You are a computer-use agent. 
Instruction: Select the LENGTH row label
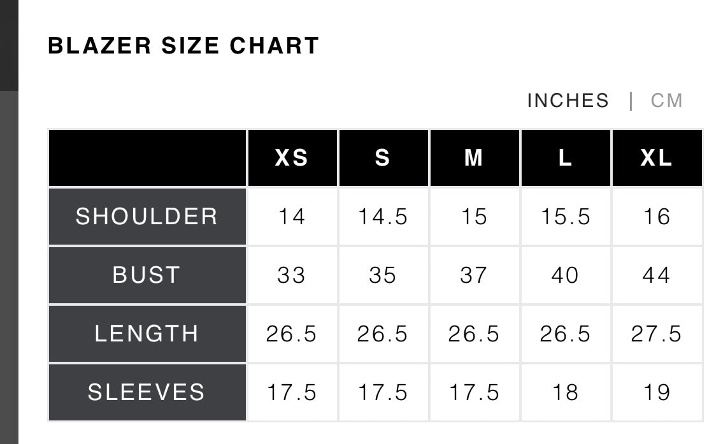147,334
